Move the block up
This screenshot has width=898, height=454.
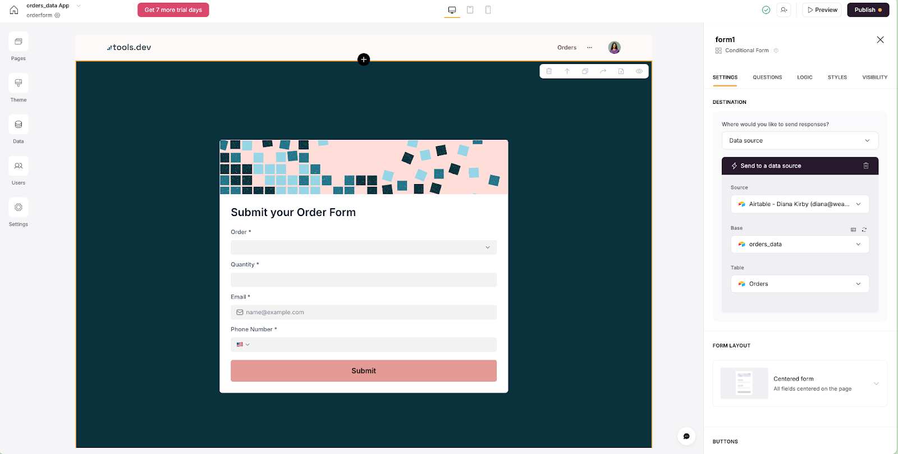point(567,71)
